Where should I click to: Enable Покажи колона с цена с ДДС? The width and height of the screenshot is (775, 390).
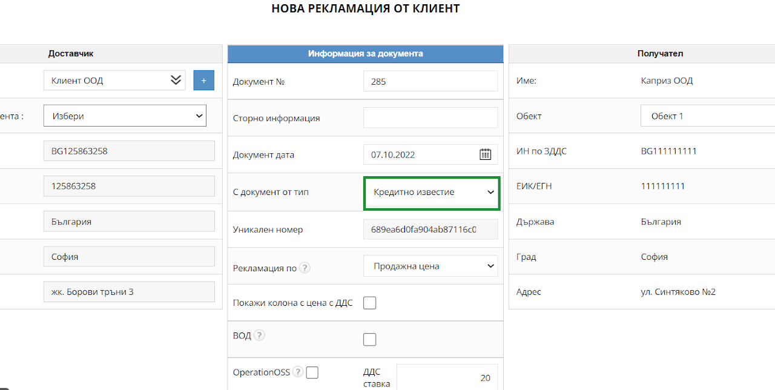tap(369, 303)
